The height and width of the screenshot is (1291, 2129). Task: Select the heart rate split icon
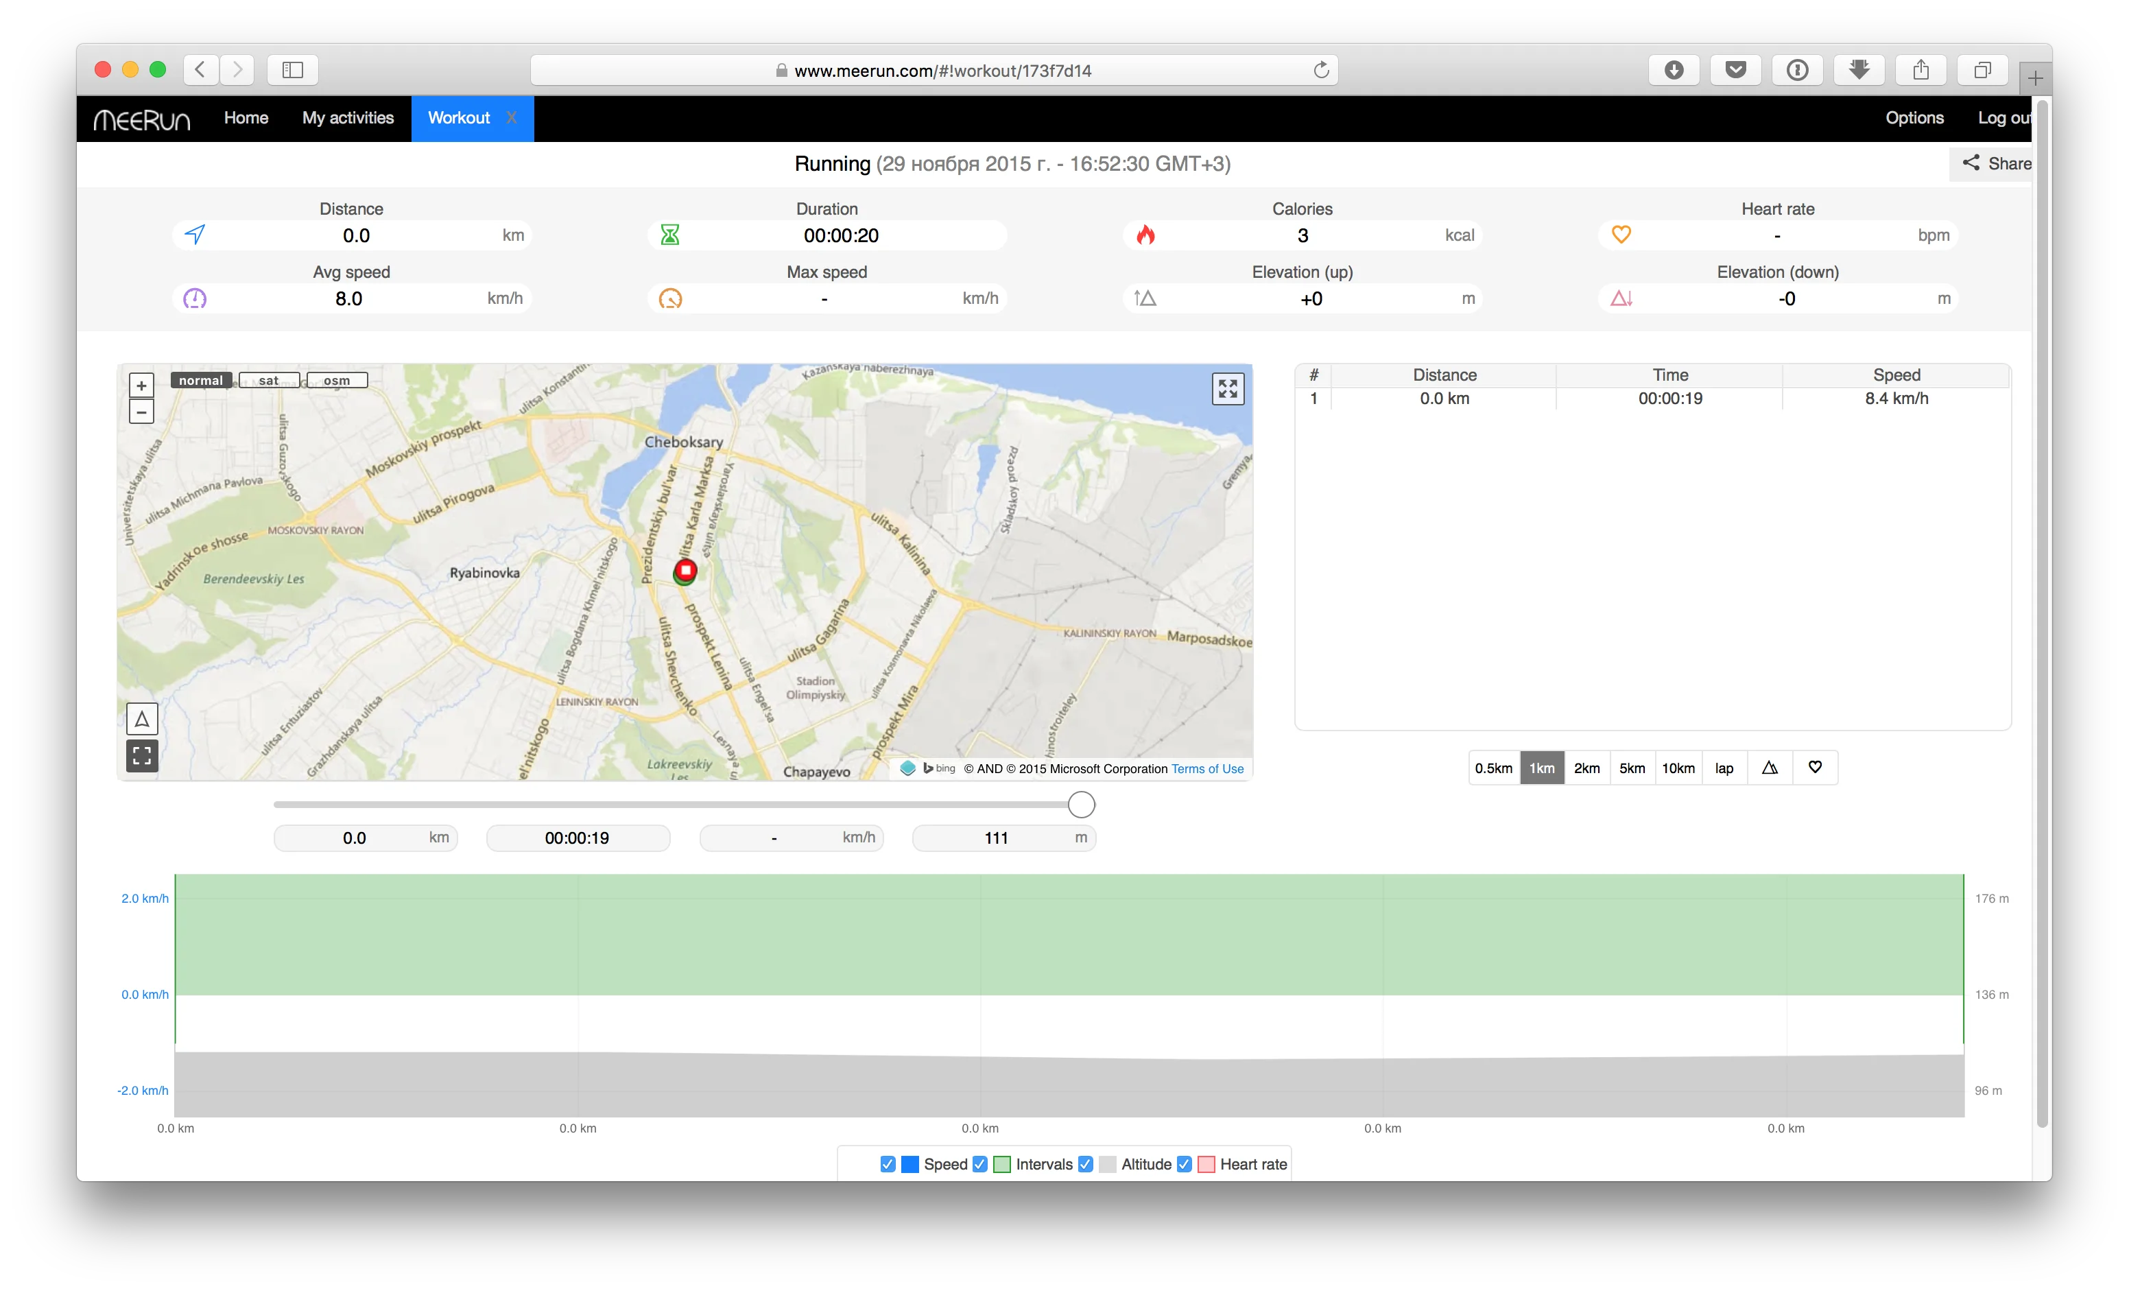tap(1814, 768)
